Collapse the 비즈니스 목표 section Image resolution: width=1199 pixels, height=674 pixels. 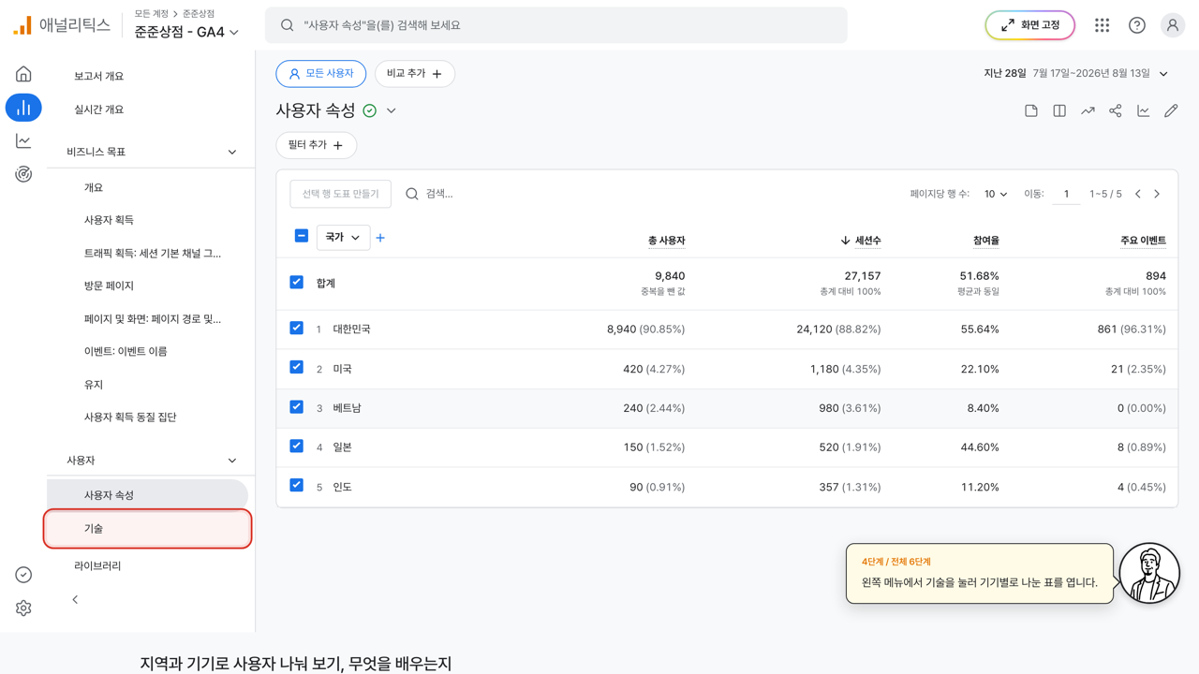pos(232,152)
